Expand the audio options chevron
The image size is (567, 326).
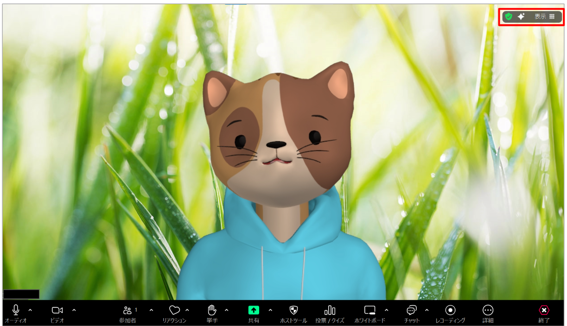coord(31,310)
